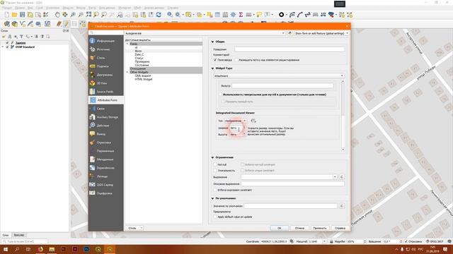Click the Metadata icon in the sidebar
Image resolution: width=453 pixels, height=254 pixels.
point(93,159)
